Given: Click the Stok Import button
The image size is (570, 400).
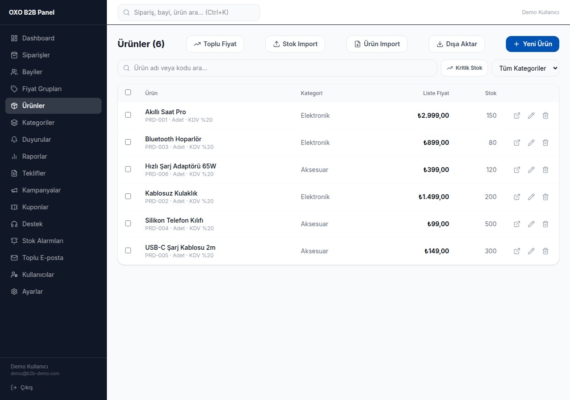Looking at the screenshot, I should [295, 44].
